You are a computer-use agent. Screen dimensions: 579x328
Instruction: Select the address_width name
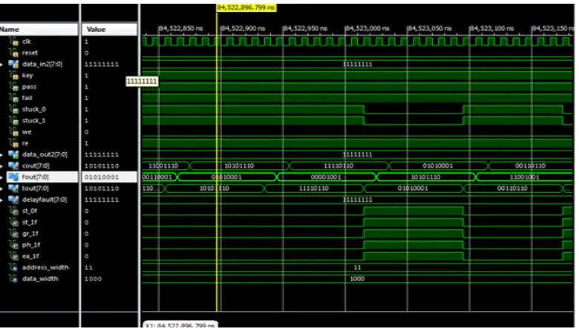[x=45, y=267]
